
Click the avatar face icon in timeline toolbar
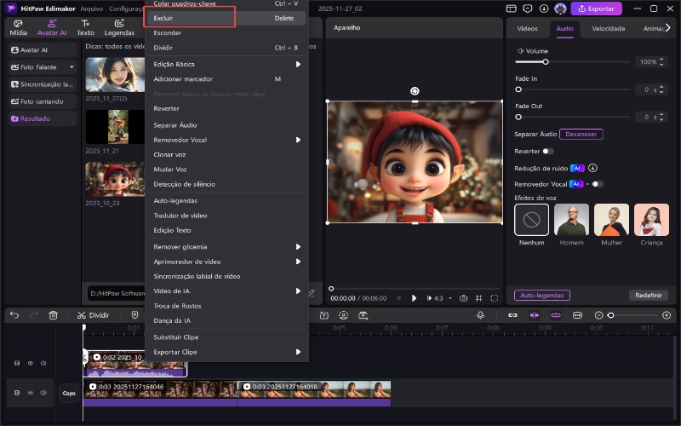344,315
